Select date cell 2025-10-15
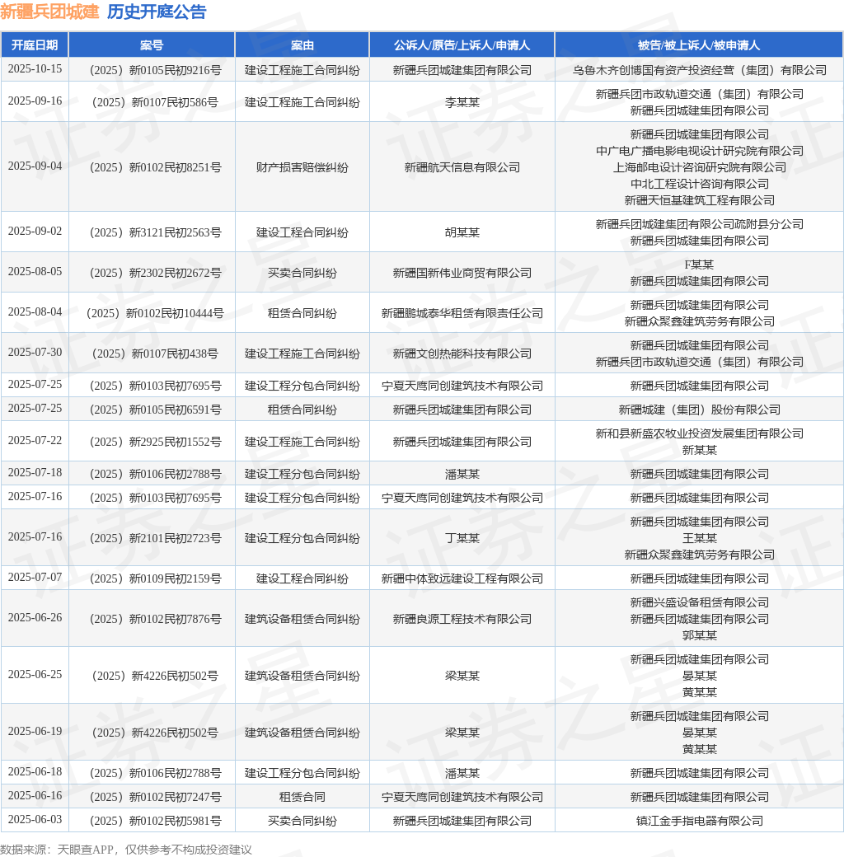The height and width of the screenshot is (857, 844). coord(35,69)
